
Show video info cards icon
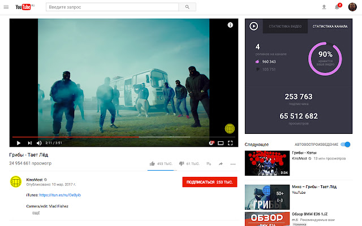pos(230,25)
